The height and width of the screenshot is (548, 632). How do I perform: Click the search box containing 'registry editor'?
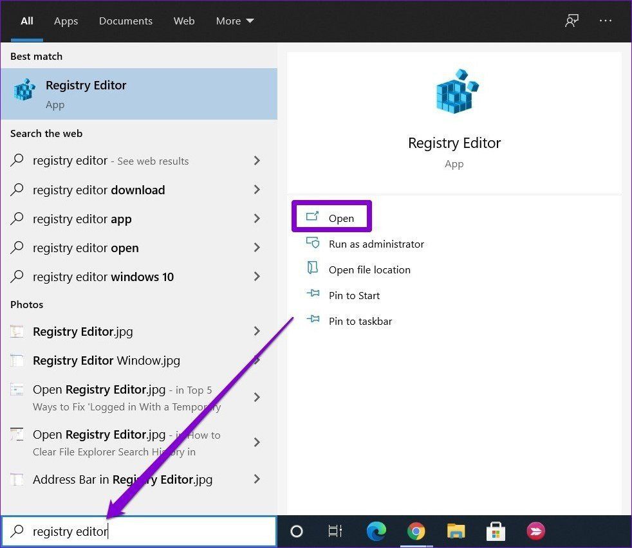click(x=139, y=531)
